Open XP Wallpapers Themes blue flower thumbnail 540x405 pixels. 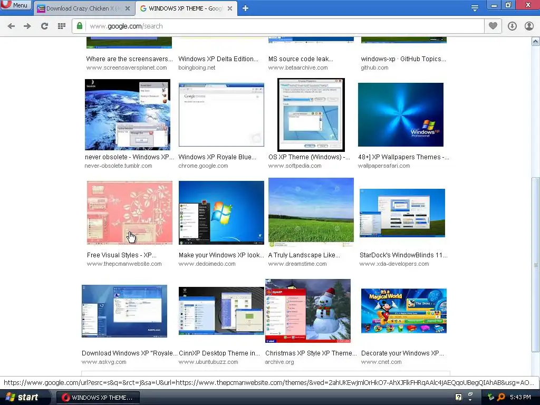[x=401, y=114]
